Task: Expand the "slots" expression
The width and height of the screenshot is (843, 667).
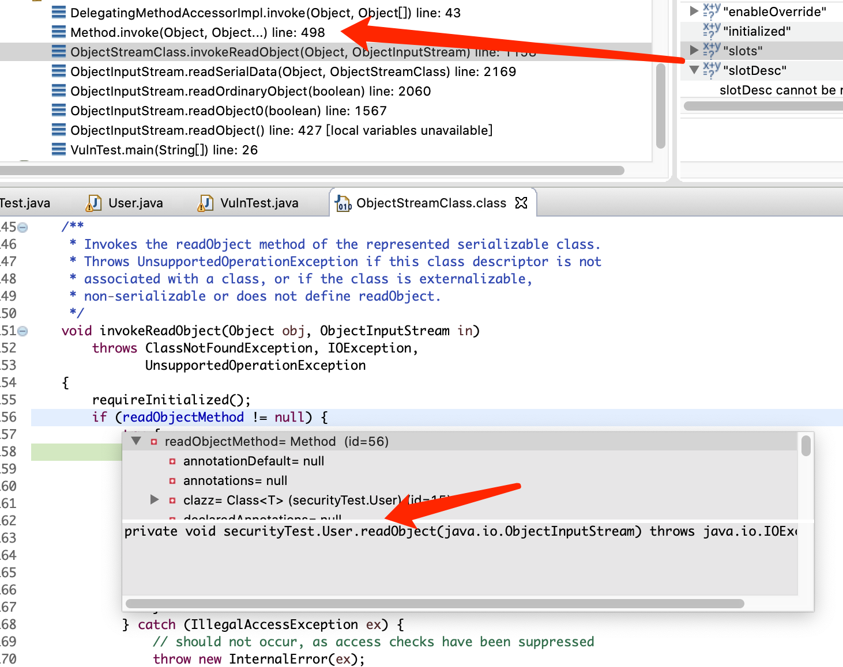Action: [694, 50]
